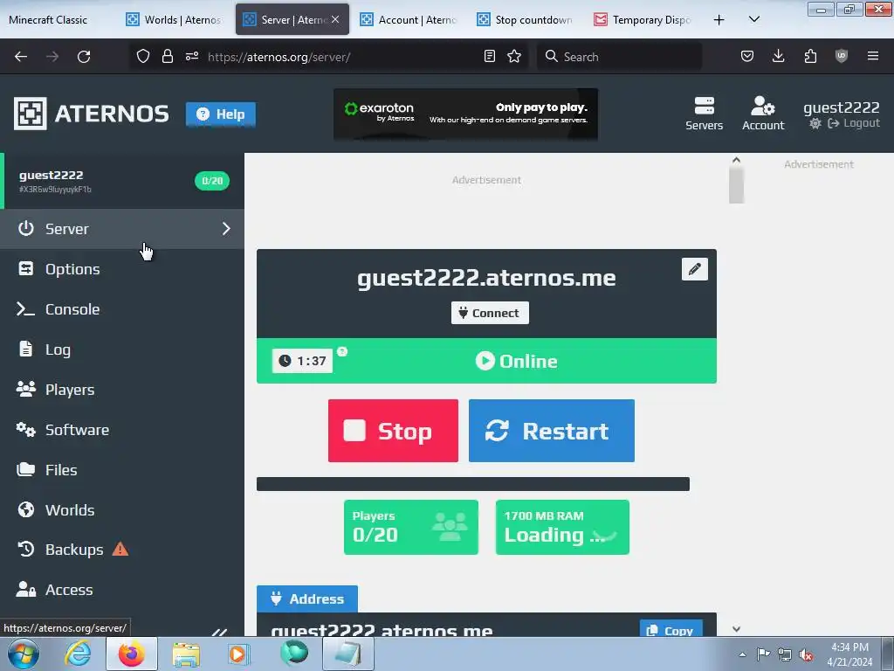Reload the current page

point(84,57)
